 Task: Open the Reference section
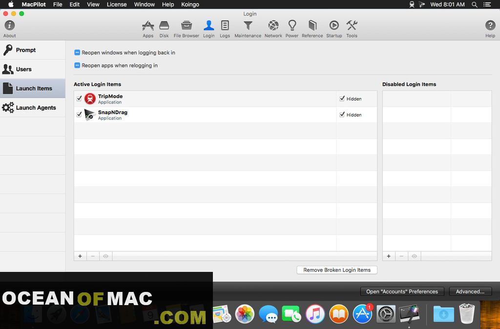[x=312, y=29]
